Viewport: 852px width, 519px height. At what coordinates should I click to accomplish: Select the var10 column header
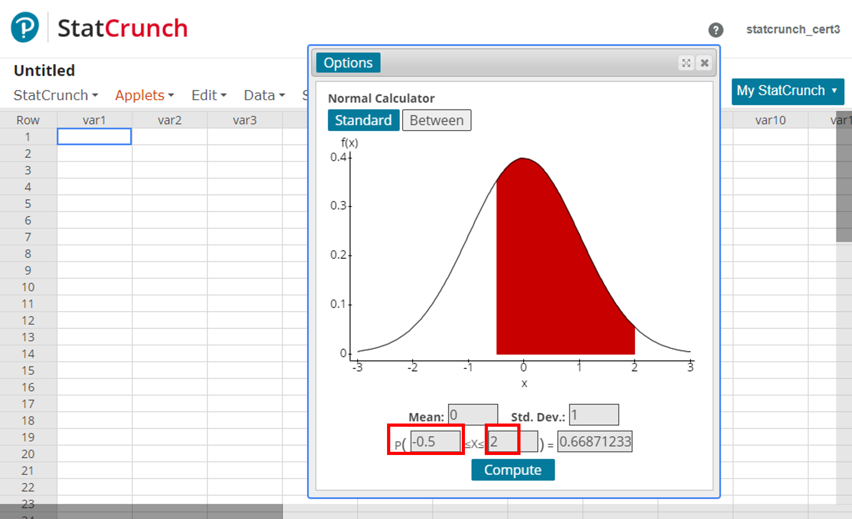click(770, 120)
